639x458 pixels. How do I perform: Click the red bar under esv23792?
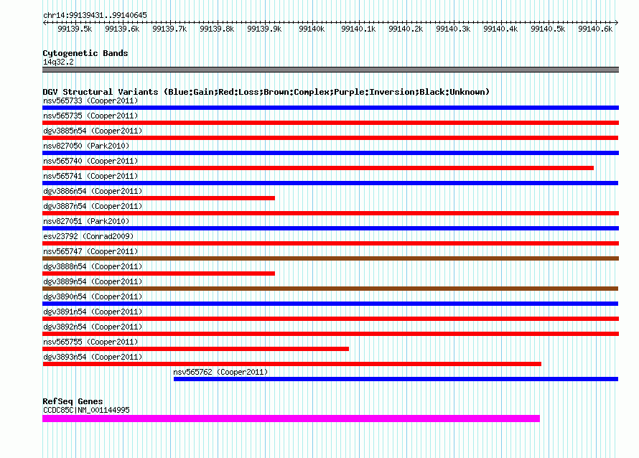tap(330, 243)
